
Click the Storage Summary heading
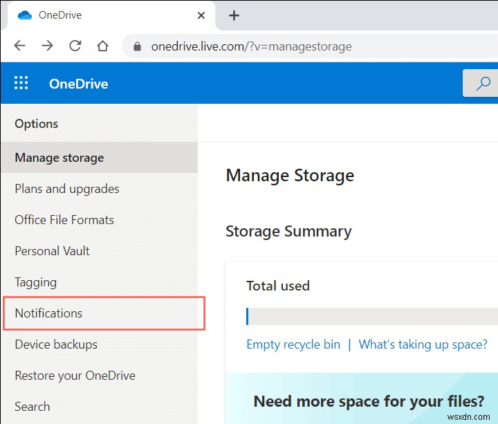pos(288,231)
